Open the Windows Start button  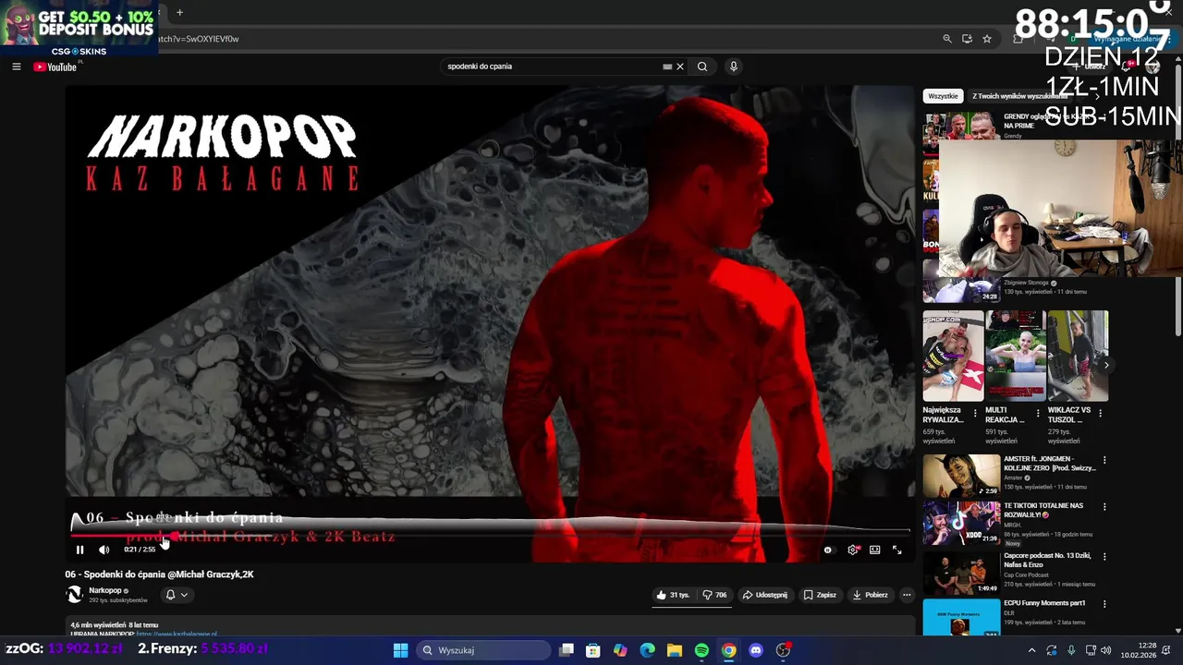(x=400, y=650)
